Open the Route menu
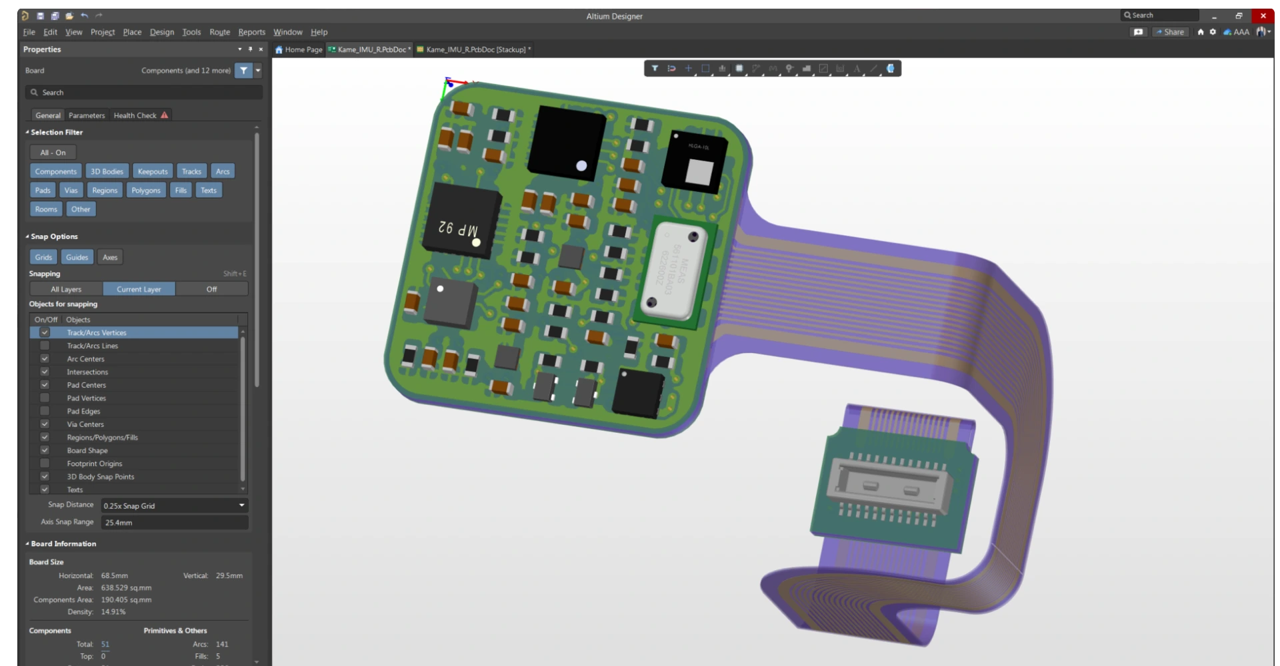Screen dimensions: 1280x666 coord(220,32)
